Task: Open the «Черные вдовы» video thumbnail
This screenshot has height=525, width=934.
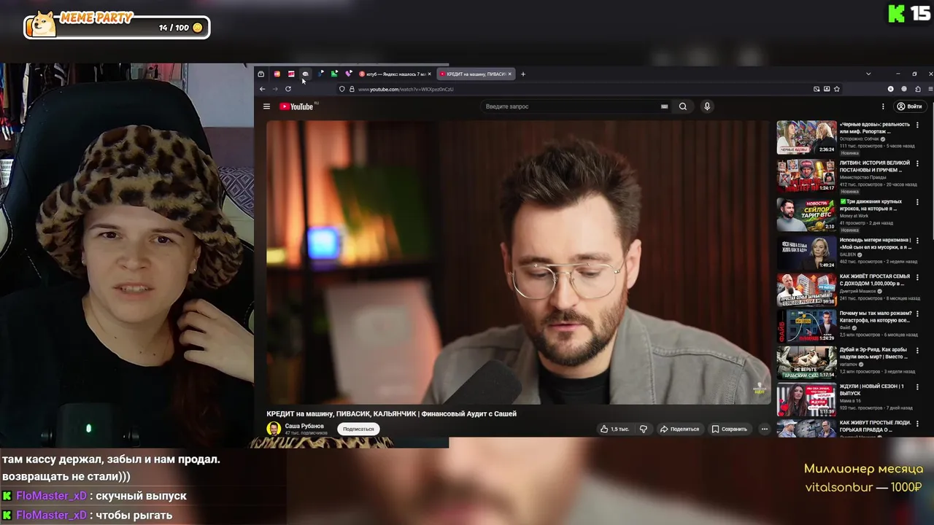Action: click(806, 137)
